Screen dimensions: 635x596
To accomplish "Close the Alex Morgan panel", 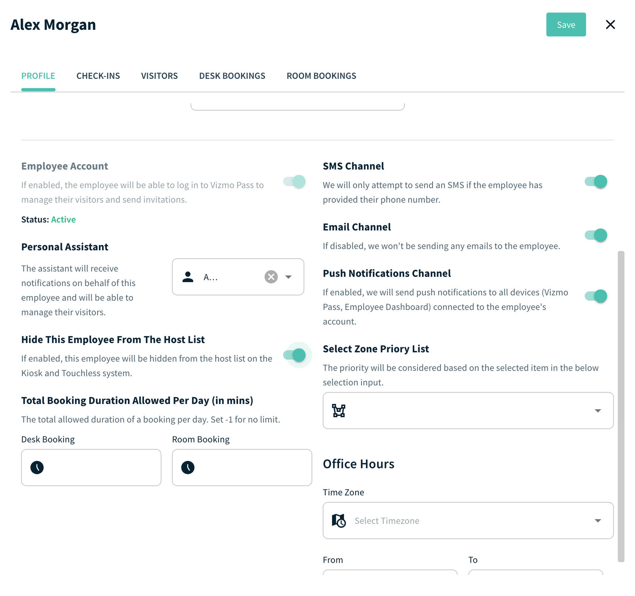I will coord(610,25).
